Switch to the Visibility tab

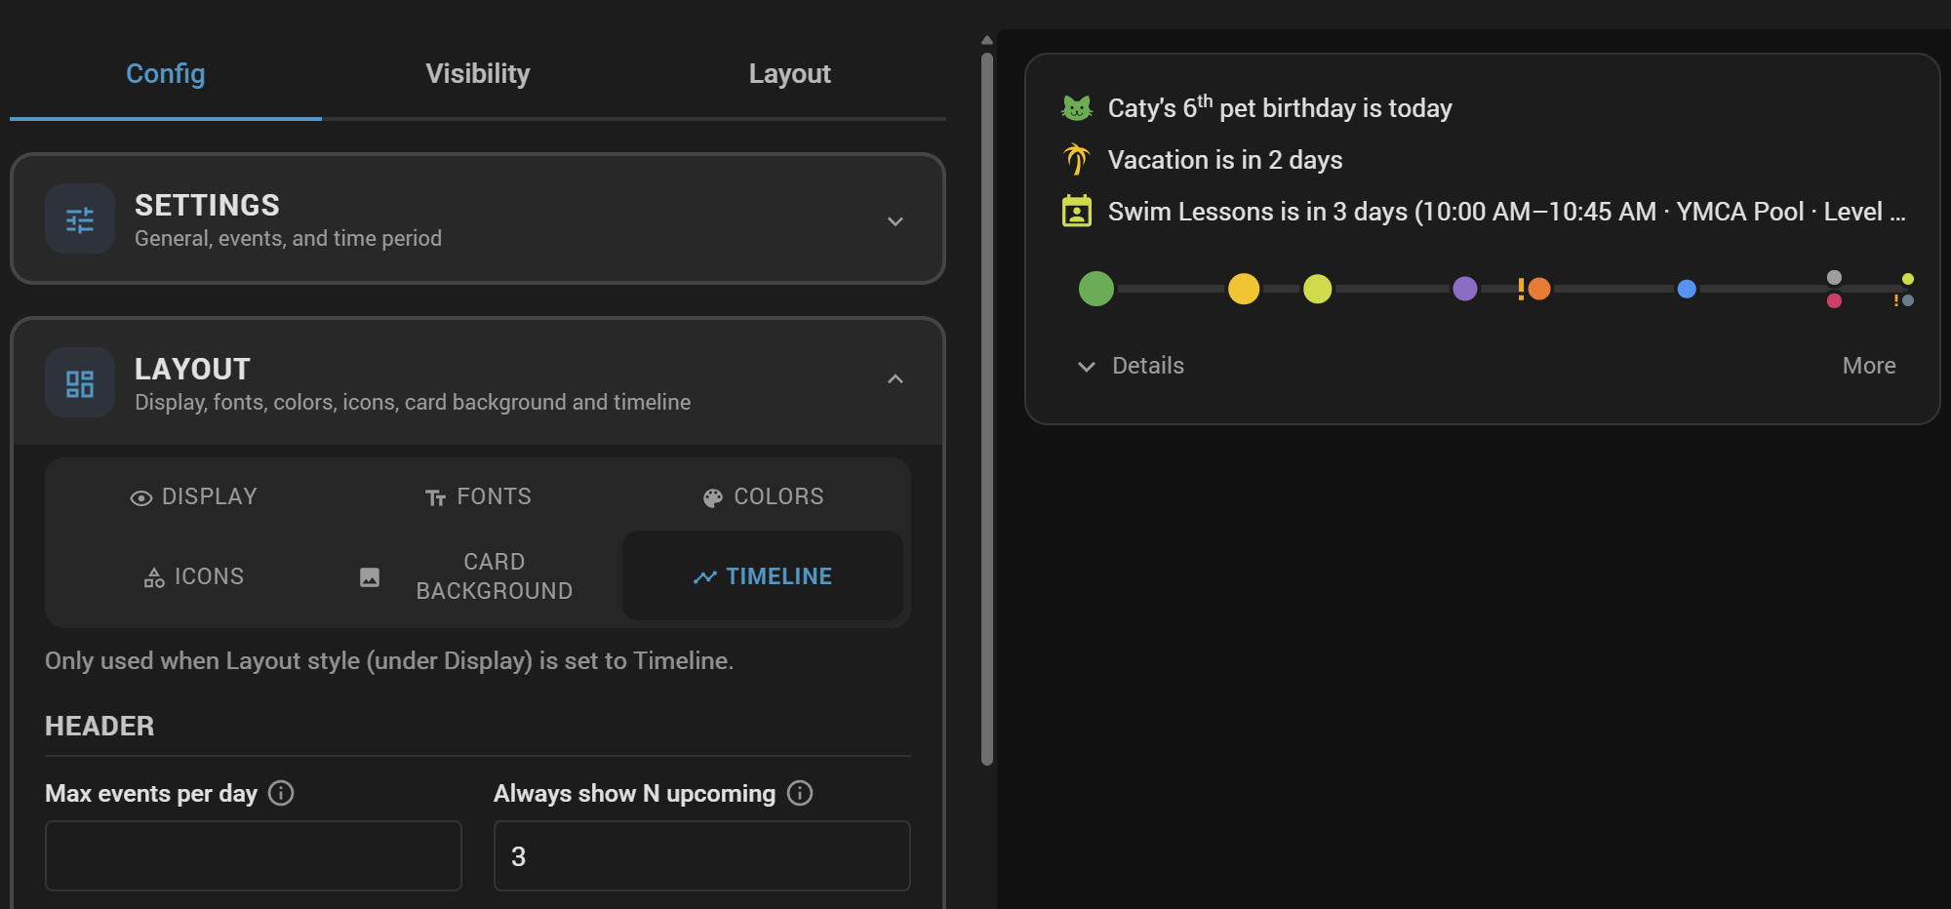point(478,74)
